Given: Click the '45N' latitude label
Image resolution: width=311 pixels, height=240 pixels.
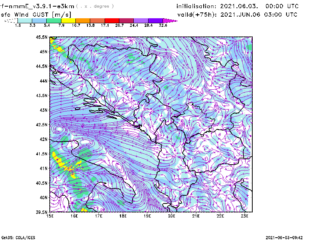Looking at the screenshot, I should tap(44, 52).
